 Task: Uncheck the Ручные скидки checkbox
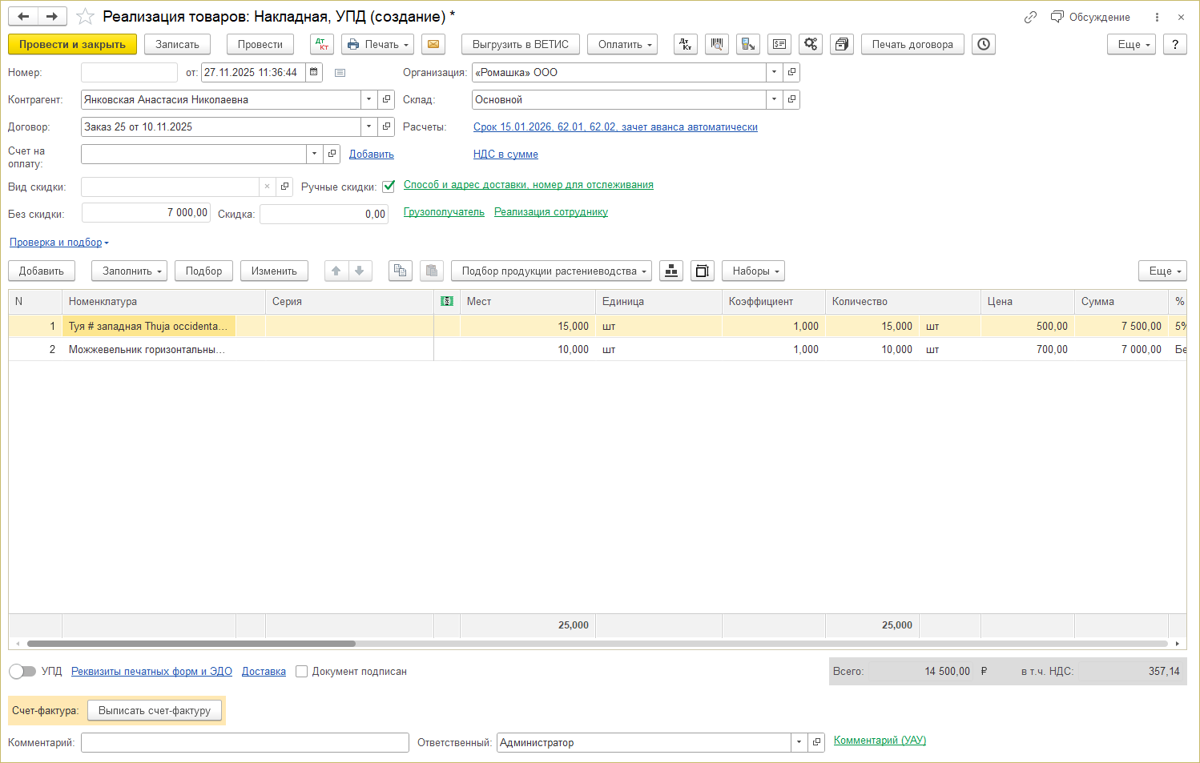pyautogui.click(x=389, y=187)
